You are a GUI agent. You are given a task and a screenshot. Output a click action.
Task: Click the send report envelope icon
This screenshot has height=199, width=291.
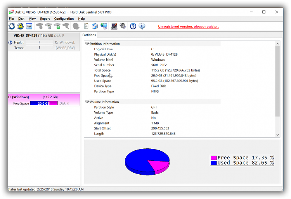click(x=95, y=26)
